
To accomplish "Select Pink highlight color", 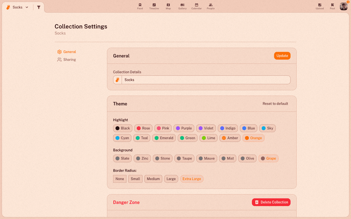I will [163, 128].
